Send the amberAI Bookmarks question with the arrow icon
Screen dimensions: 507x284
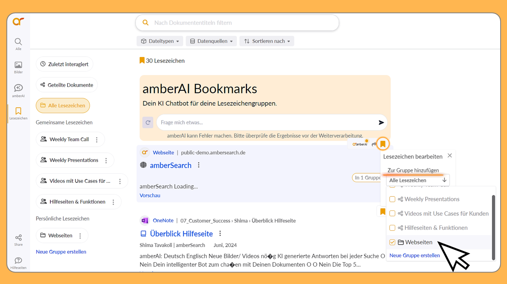(381, 123)
